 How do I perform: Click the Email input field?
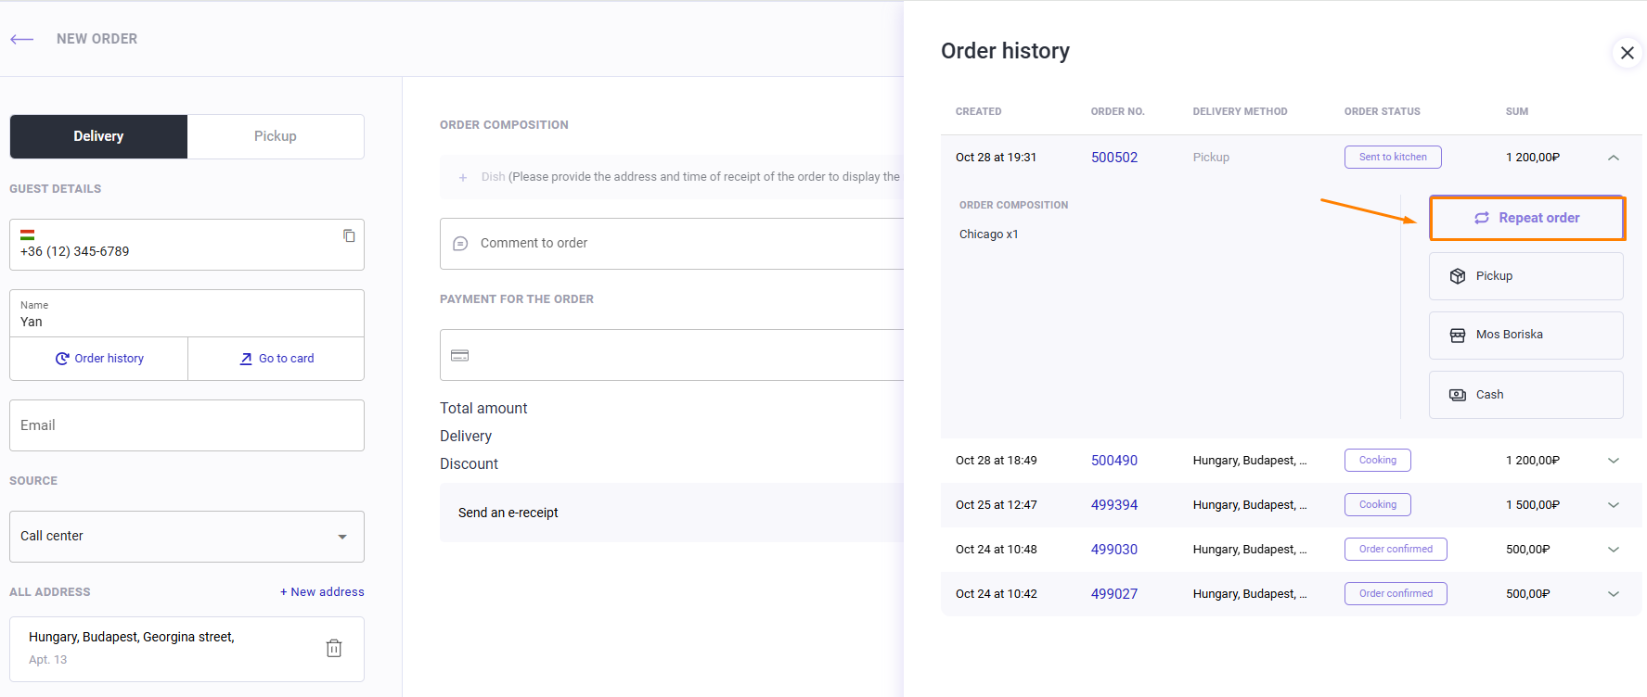point(187,425)
